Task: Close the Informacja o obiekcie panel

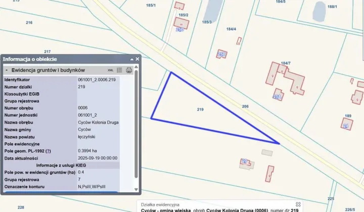Action: [x=138, y=59]
